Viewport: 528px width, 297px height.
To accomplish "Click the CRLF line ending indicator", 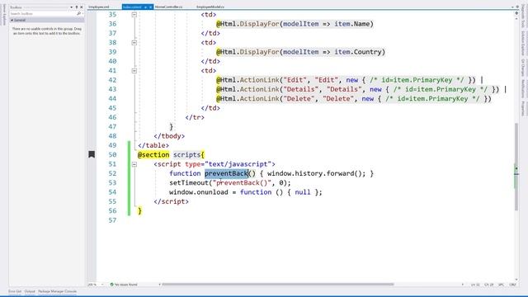I will coord(513,285).
